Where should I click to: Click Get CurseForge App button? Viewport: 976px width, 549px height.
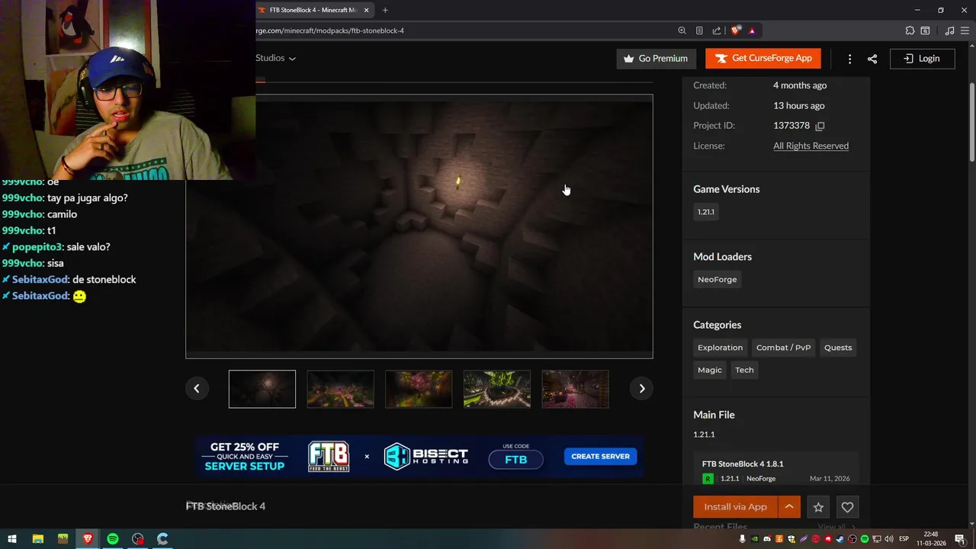[x=763, y=59]
